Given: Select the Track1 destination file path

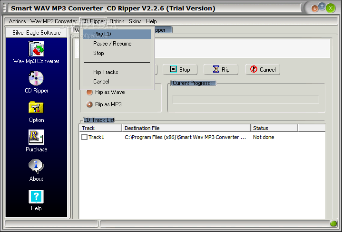Looking at the screenshot, I should [186, 137].
